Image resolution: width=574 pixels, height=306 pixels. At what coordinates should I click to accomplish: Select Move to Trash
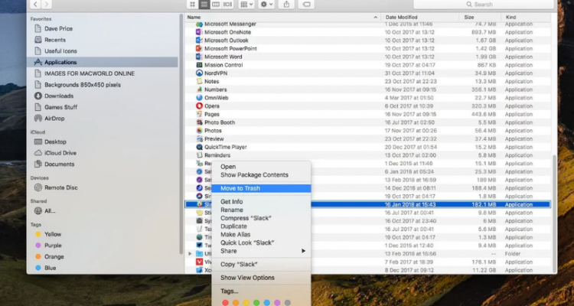[262, 188]
